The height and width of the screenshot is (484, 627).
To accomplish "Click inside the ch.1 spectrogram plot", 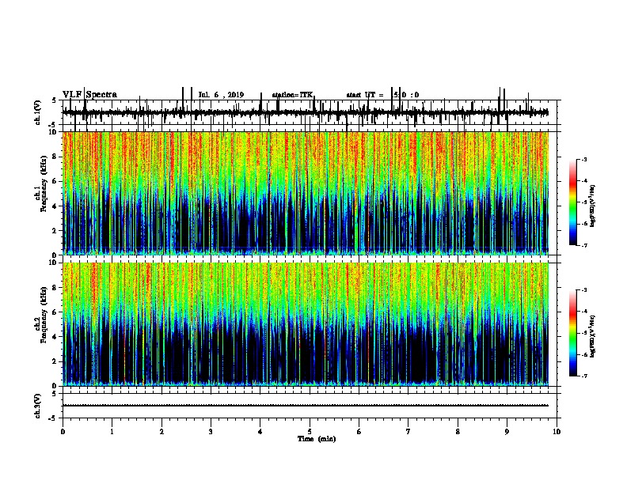I will point(305,193).
